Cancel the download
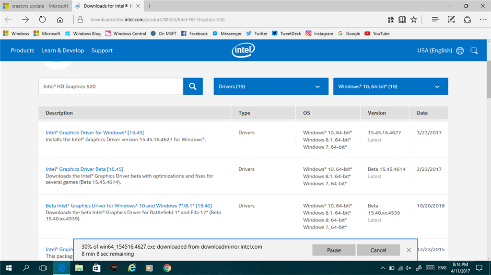Screen dimensions: 491x275 [378, 250]
